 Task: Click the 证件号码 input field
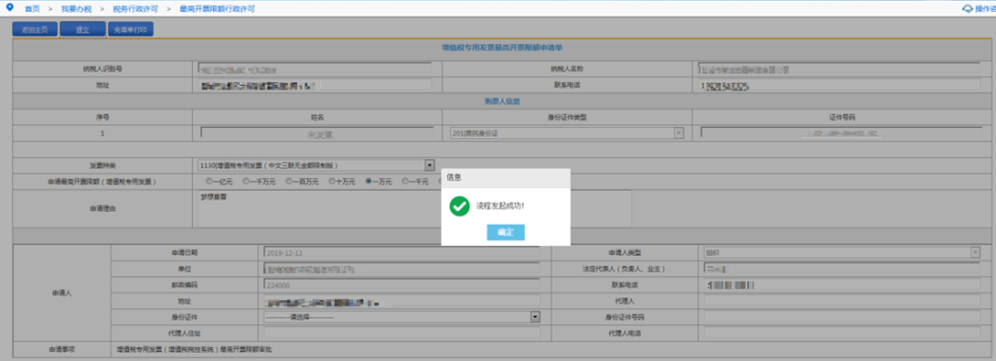click(841, 133)
